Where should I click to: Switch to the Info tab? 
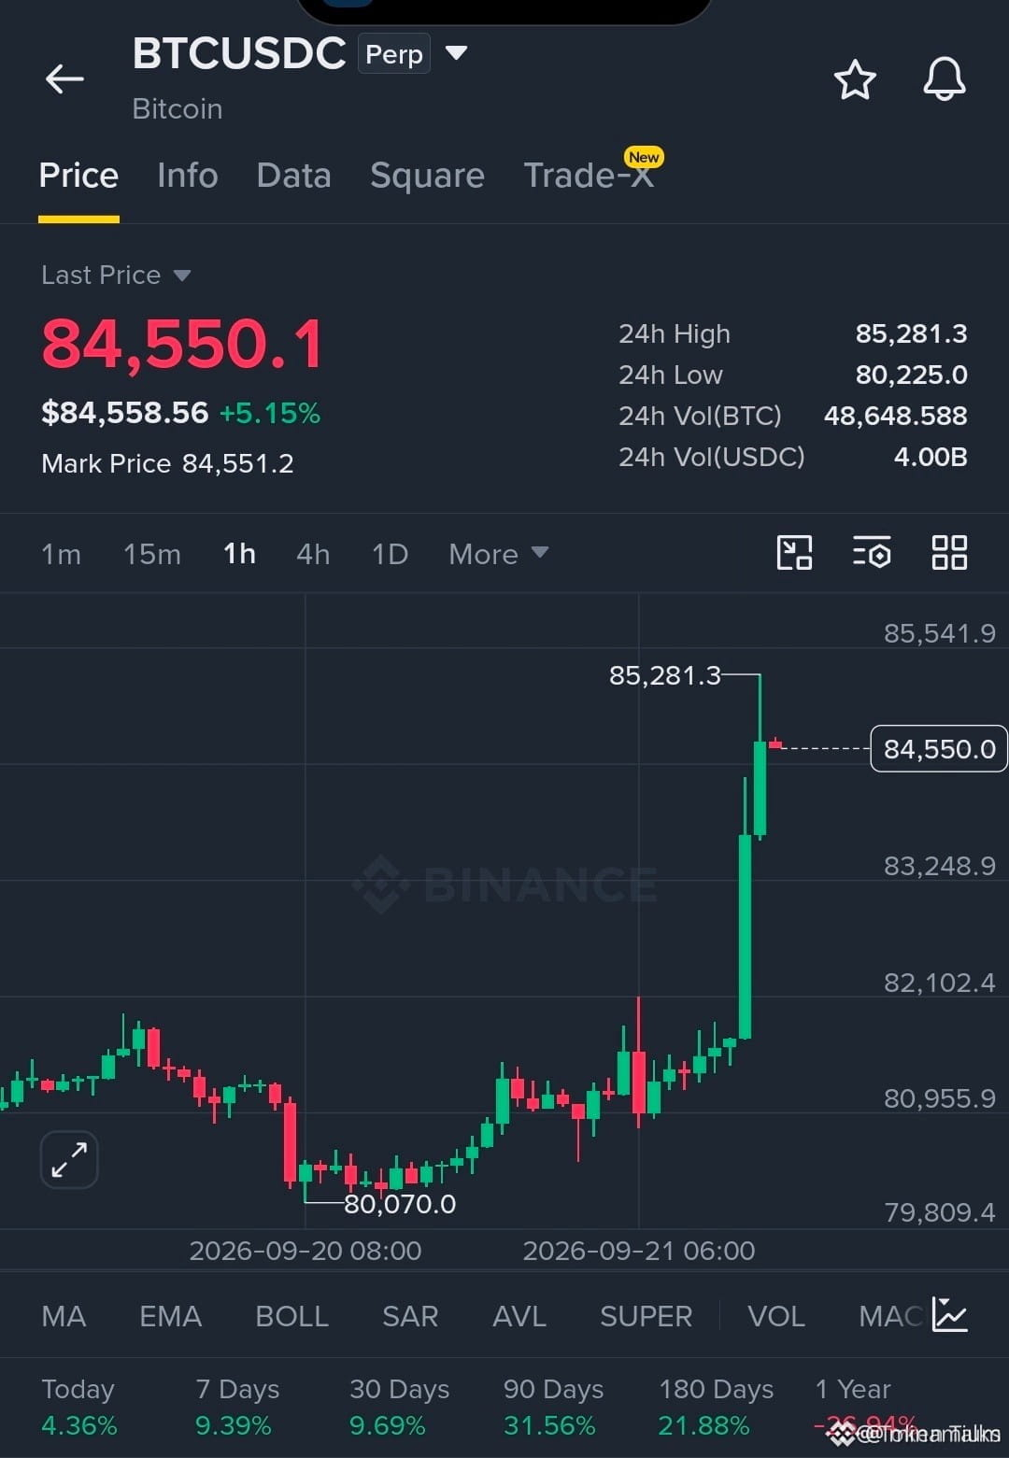click(187, 176)
